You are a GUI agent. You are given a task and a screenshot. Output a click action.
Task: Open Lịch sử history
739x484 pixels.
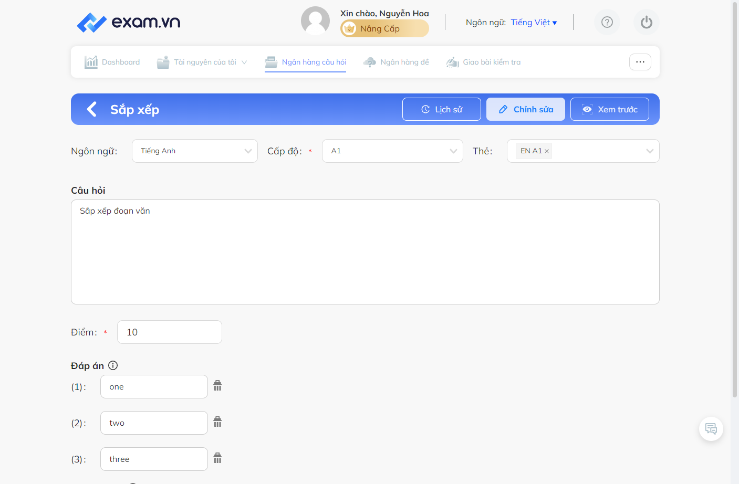point(442,109)
